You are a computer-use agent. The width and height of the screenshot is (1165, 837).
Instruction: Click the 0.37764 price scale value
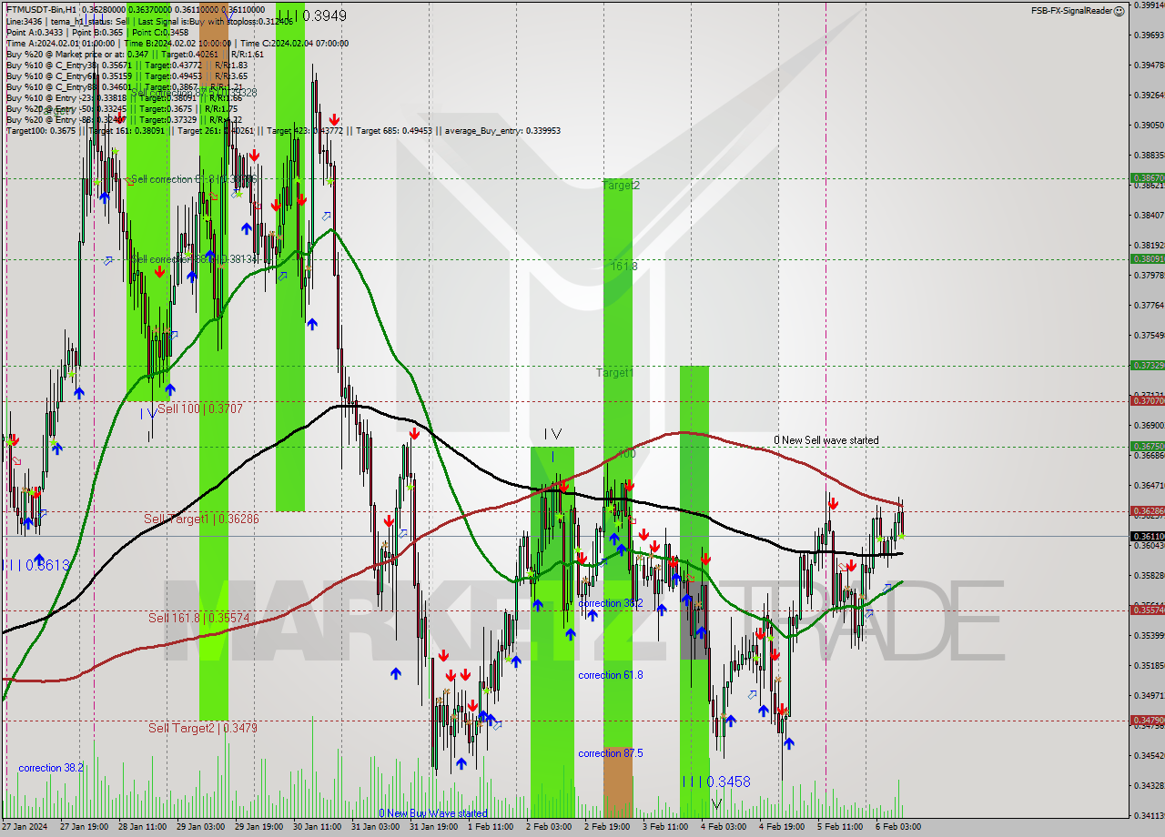coord(1149,305)
